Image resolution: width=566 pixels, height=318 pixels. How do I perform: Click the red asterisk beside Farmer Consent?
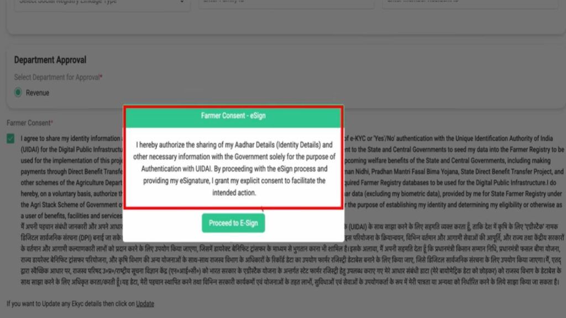coord(52,122)
